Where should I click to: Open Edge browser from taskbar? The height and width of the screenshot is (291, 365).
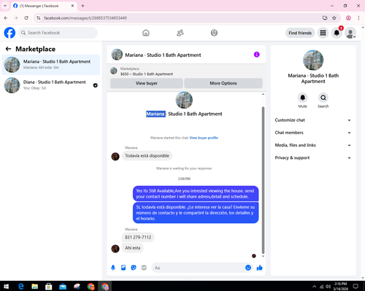tap(21, 287)
